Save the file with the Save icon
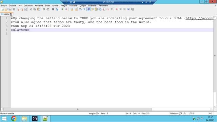This screenshot has height=122, width=217. [10, 9]
